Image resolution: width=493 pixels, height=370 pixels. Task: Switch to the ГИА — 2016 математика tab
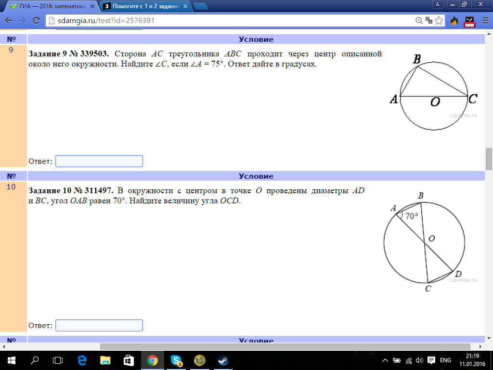click(48, 6)
